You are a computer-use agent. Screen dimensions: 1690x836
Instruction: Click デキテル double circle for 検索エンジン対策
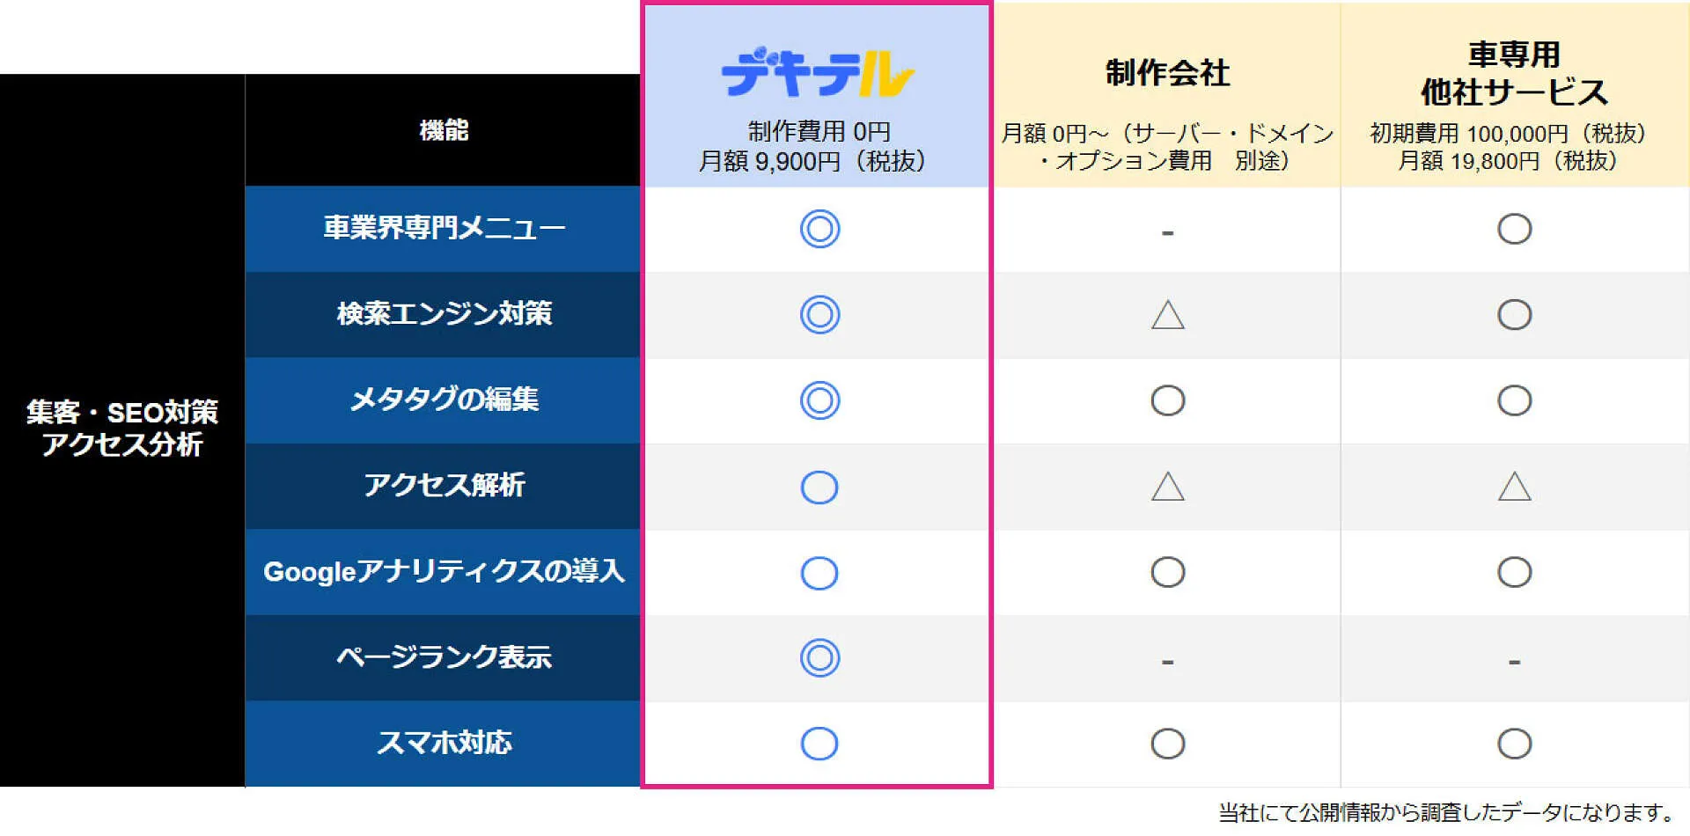point(819,314)
